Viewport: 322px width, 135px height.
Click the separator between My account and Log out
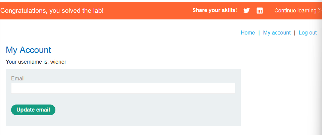tap(295, 32)
